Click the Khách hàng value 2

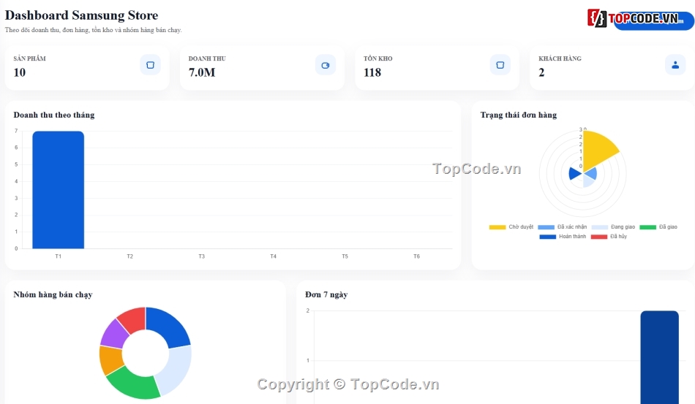[x=541, y=72]
